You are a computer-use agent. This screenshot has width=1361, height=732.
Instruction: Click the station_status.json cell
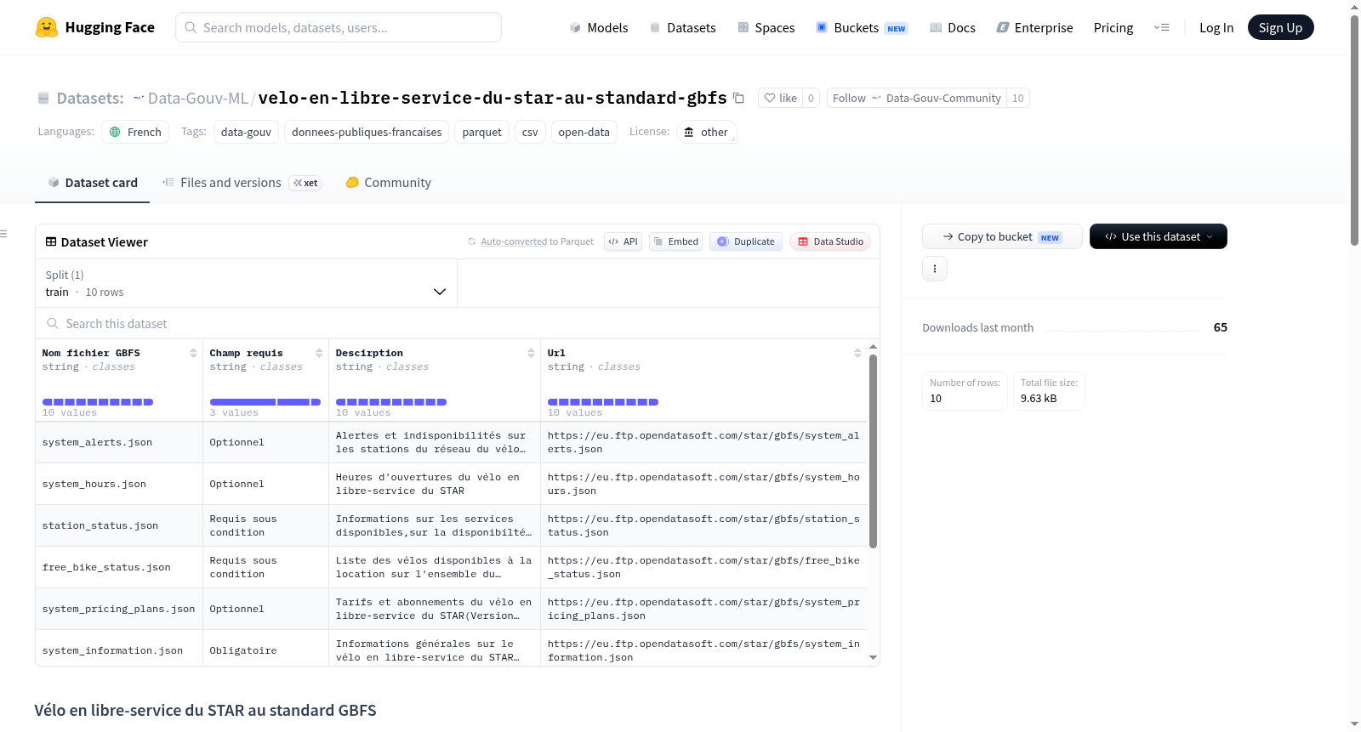coord(119,526)
